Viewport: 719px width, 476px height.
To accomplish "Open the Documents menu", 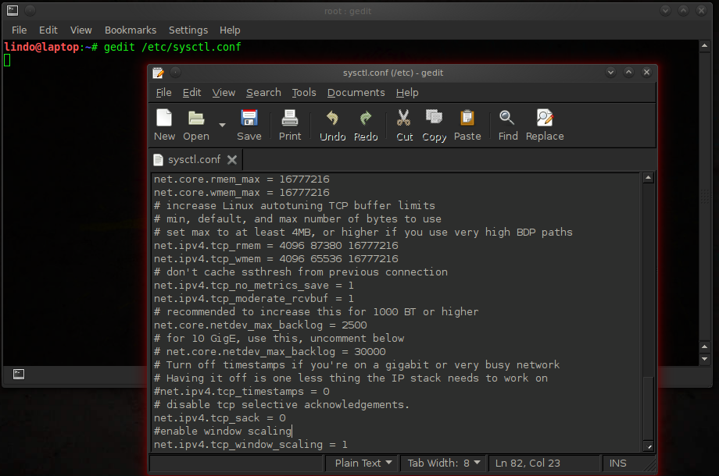I will pyautogui.click(x=356, y=92).
